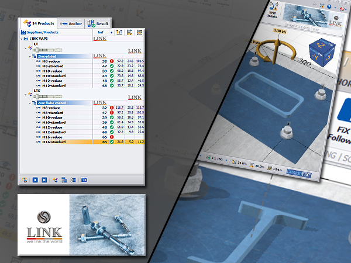Viewport: 351px width, 263px height.
Task: Click the LTS anchor bolt image
Action: tap(48, 96)
